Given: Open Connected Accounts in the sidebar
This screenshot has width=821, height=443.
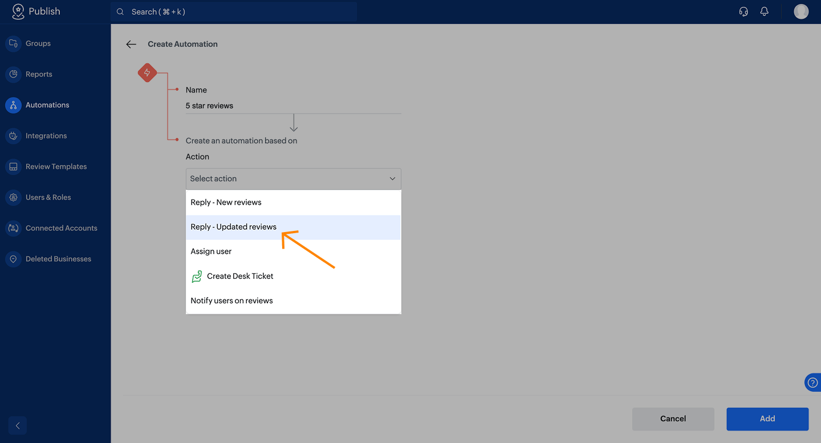Looking at the screenshot, I should [x=55, y=228].
